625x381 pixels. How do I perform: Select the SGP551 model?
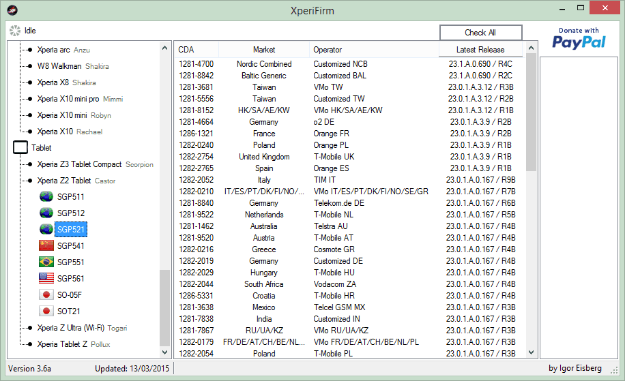tap(70, 262)
